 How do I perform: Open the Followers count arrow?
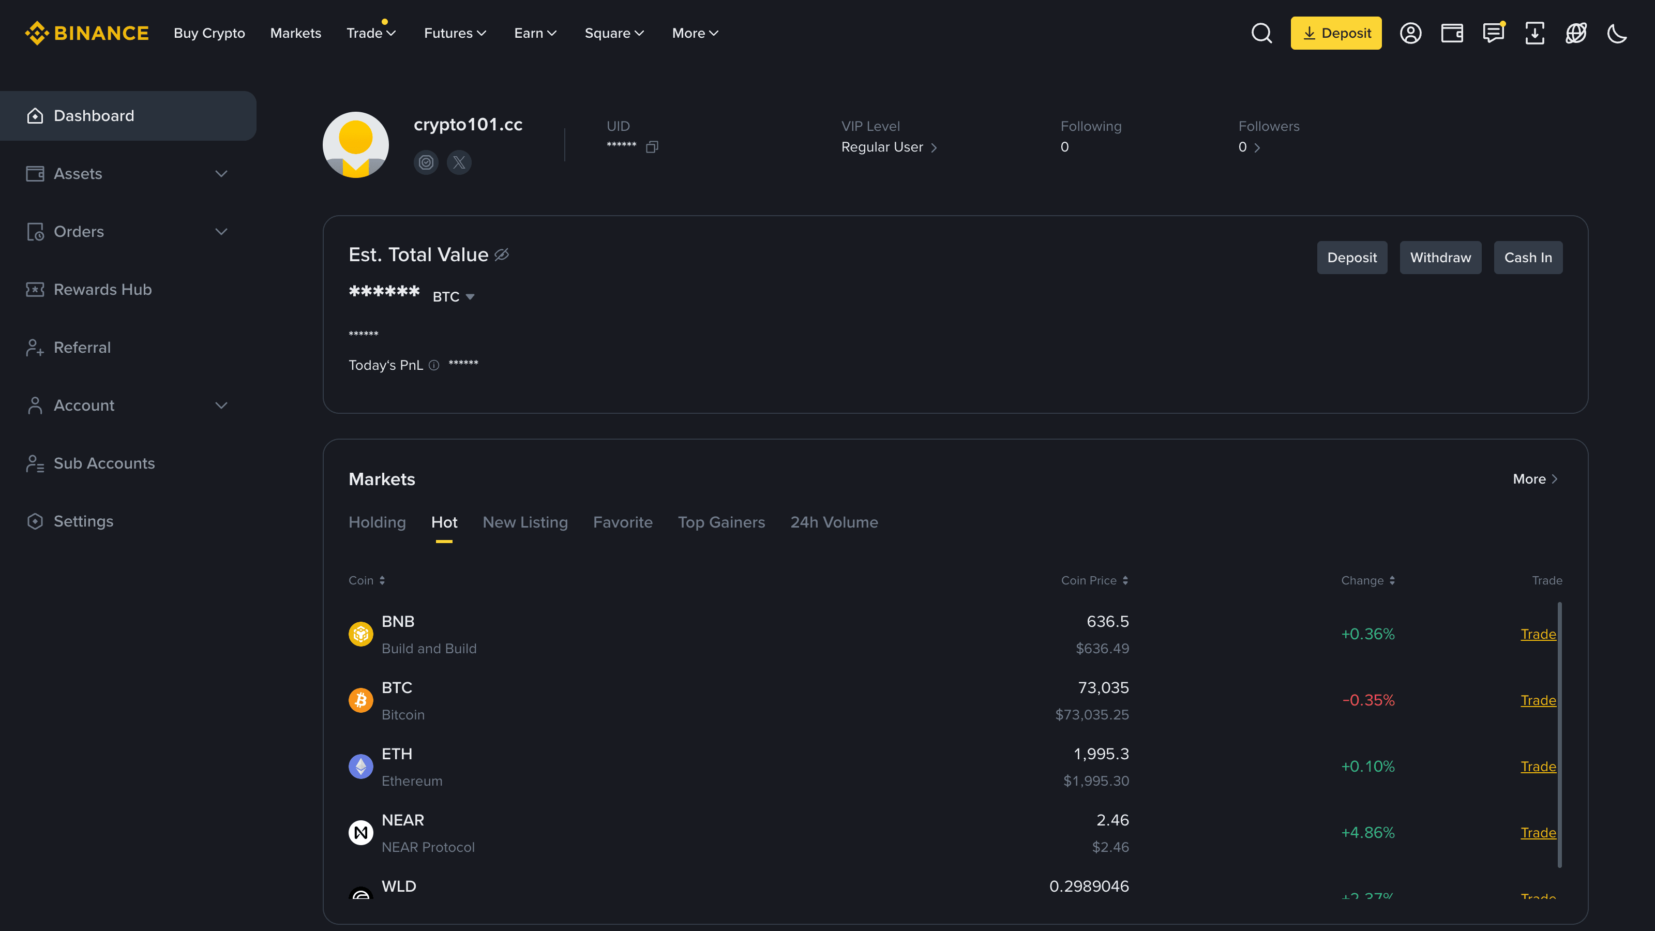tap(1257, 147)
